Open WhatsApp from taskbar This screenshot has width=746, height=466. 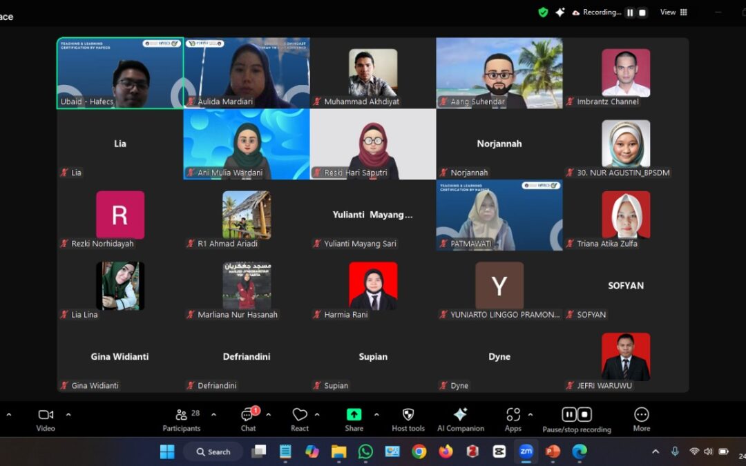[365, 452]
